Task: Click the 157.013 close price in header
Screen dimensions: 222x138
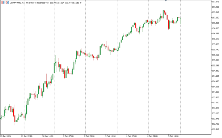Action: click(x=75, y=3)
